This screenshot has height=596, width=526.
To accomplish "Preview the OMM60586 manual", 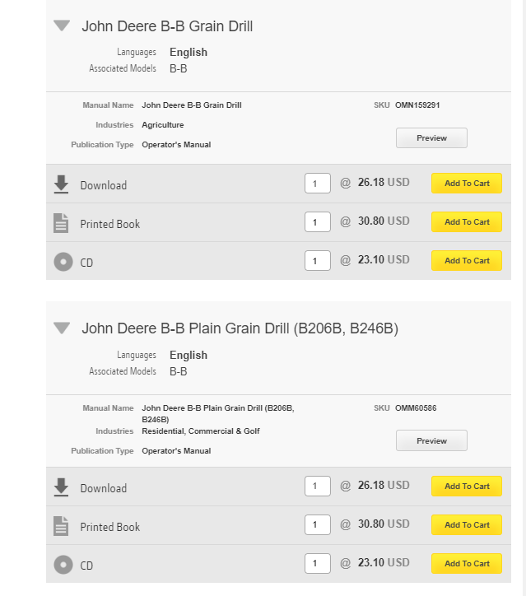I will 431,441.
